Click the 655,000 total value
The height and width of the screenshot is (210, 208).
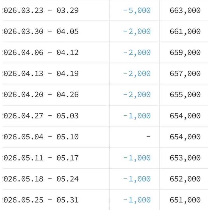click(x=185, y=95)
